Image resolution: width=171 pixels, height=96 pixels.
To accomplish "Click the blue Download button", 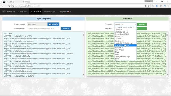I will 66,29.
